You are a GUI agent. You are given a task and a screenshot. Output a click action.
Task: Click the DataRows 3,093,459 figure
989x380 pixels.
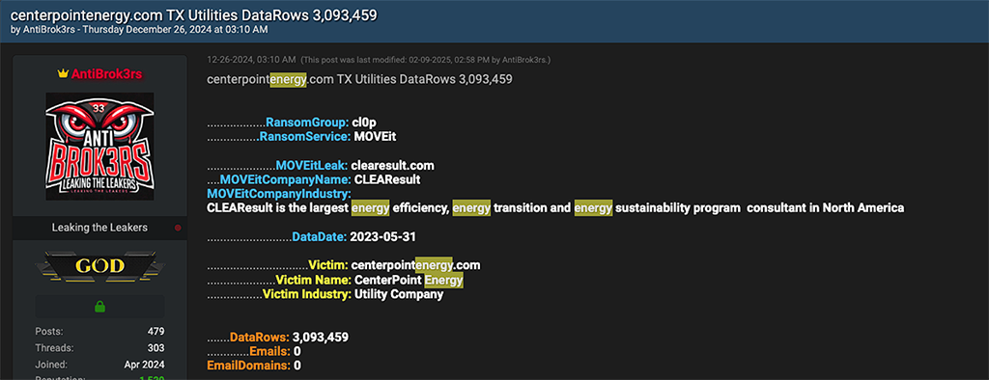click(x=321, y=338)
